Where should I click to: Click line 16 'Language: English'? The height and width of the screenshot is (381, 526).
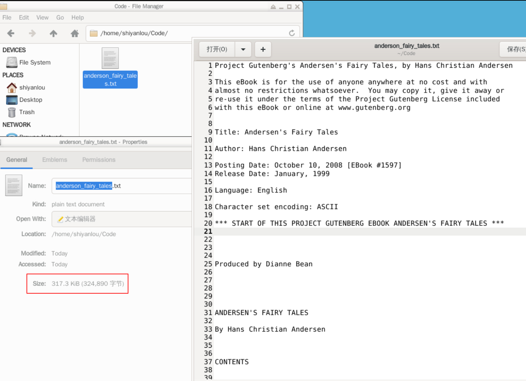[x=251, y=190]
